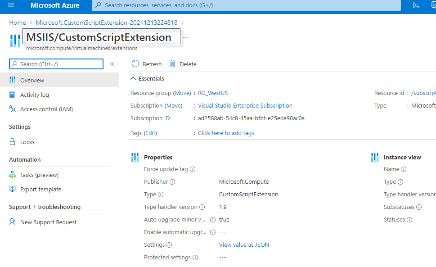The width and height of the screenshot is (436, 267).
Task: Open Cloud Shell from the top bar
Action: (x=417, y=5)
